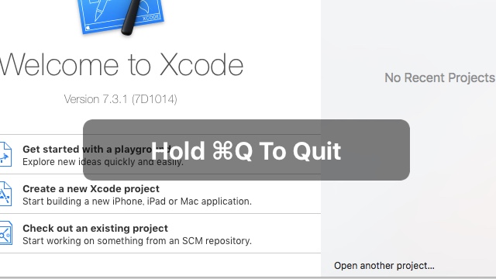The width and height of the screenshot is (496, 279).
Task: Click 'Start building a new iPhone, iPad' description
Action: 137,201
